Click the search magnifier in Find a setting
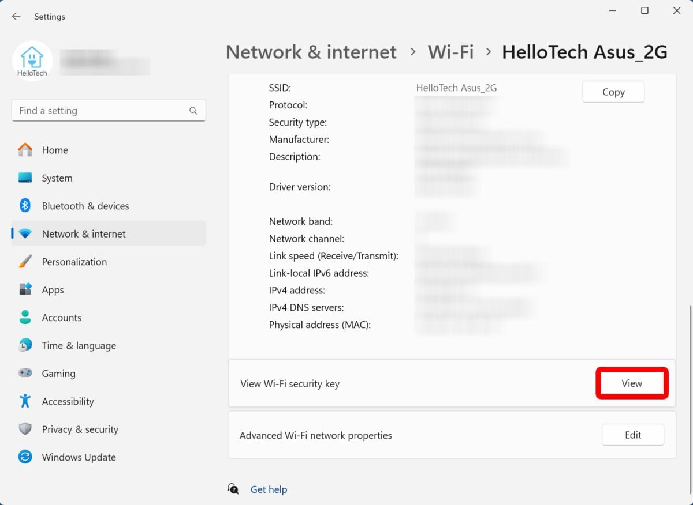This screenshot has width=693, height=505. [193, 110]
